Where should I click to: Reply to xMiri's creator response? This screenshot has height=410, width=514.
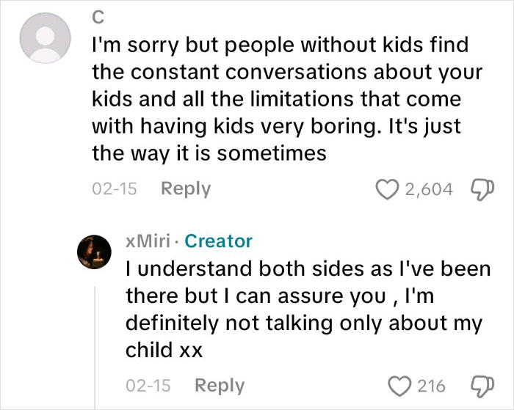220,385
